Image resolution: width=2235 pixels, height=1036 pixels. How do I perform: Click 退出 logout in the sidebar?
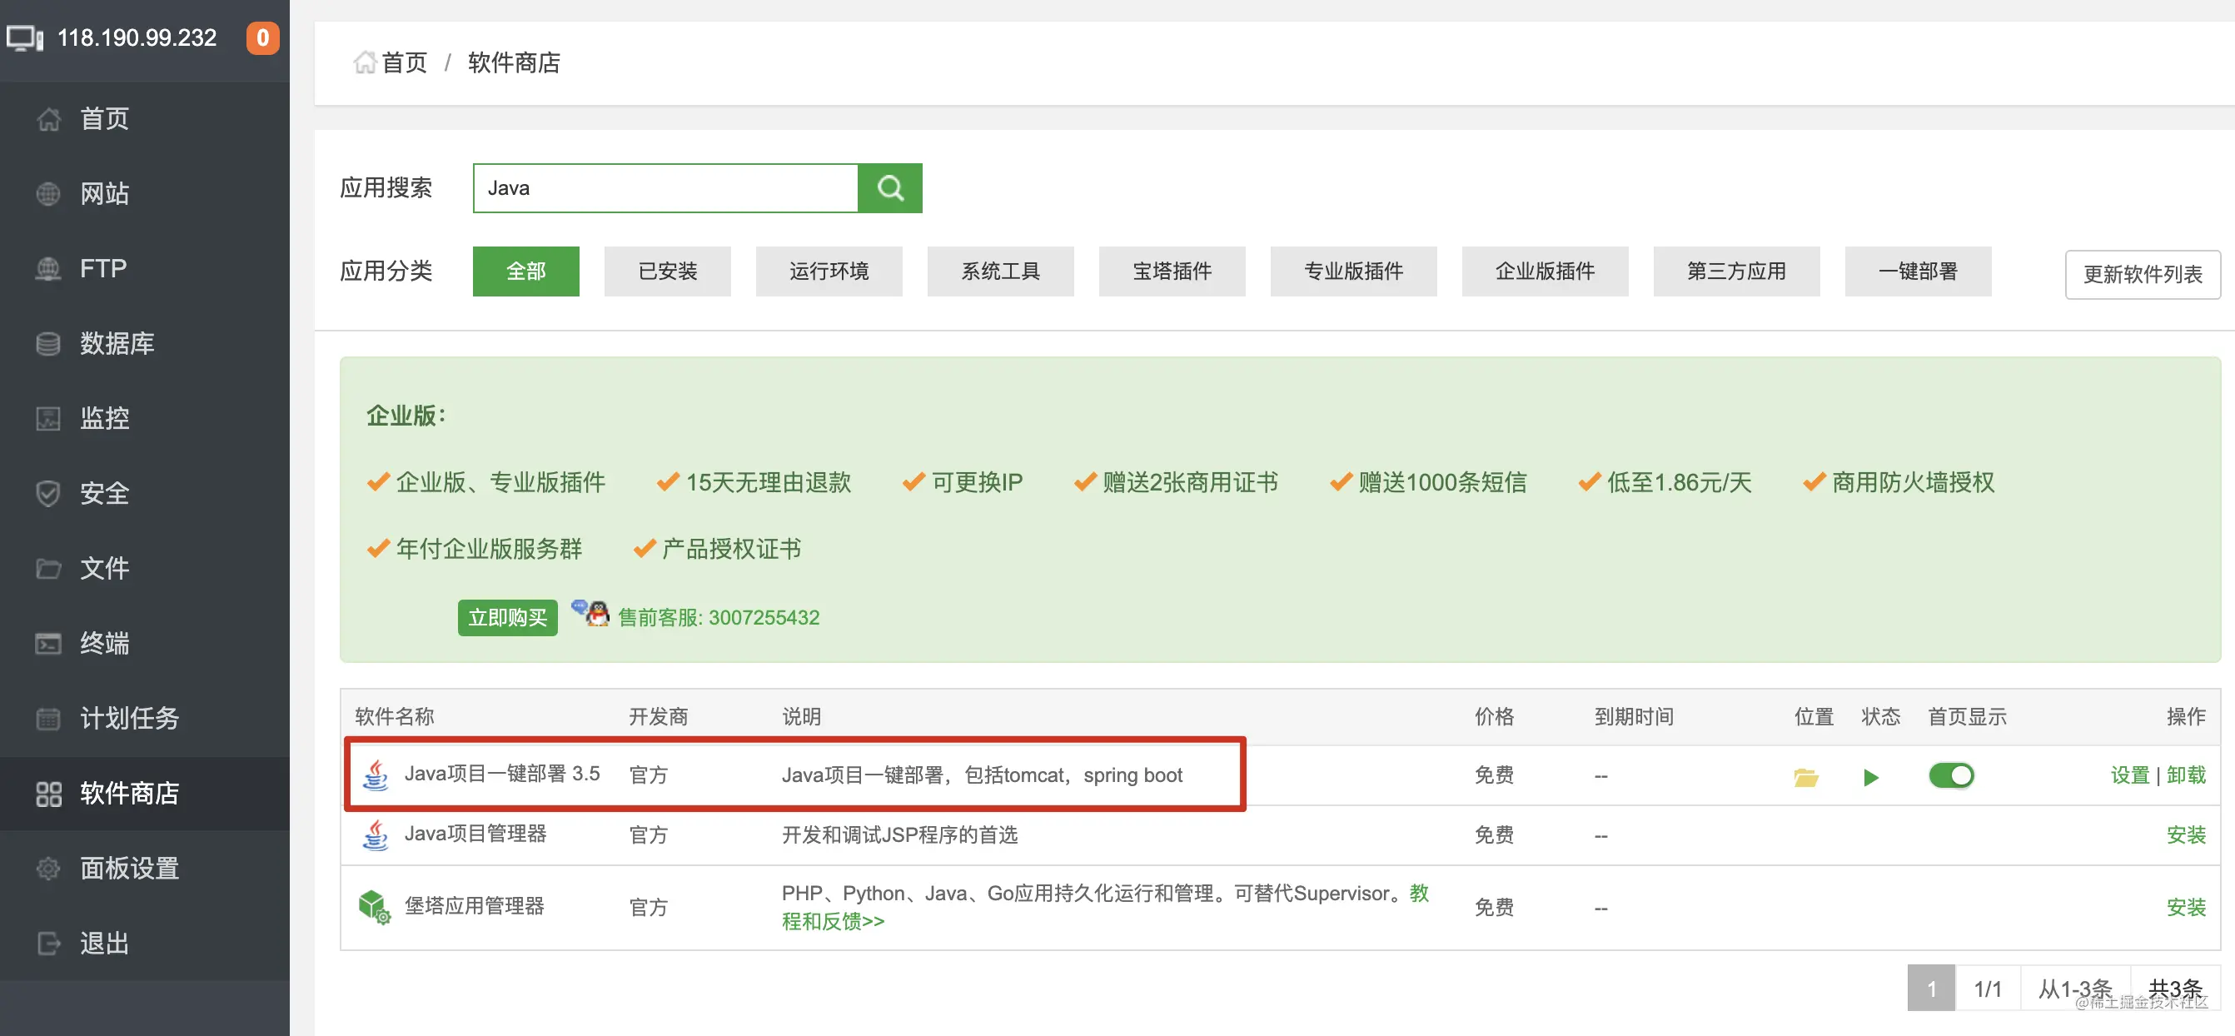pos(104,942)
